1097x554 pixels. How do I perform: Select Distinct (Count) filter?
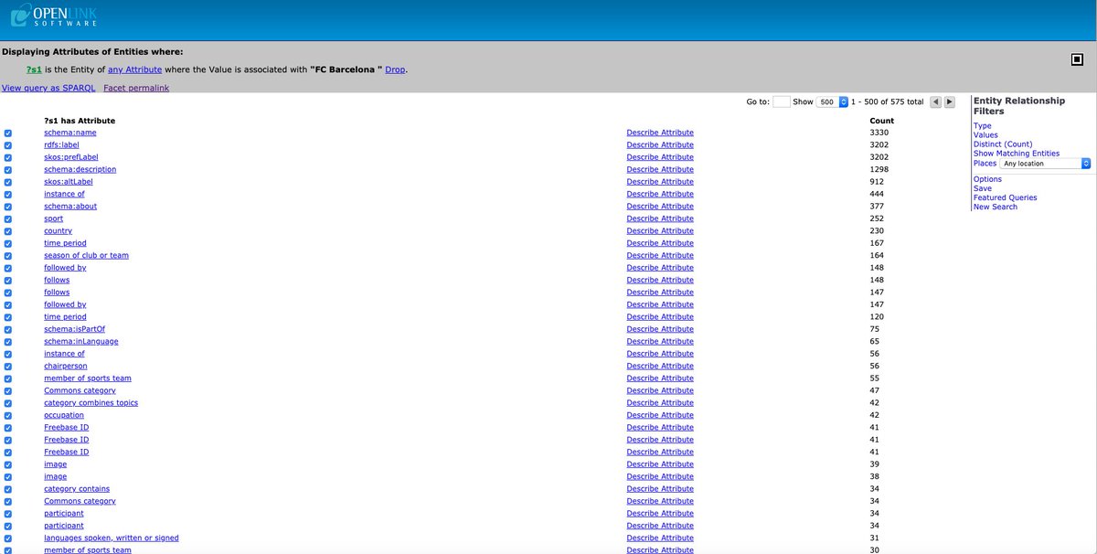click(x=1003, y=144)
